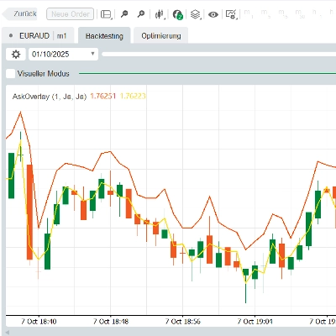Click the 7 Oct 19:04 time label

(255, 322)
